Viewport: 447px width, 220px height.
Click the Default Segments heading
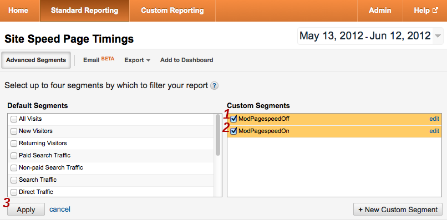pos(38,106)
